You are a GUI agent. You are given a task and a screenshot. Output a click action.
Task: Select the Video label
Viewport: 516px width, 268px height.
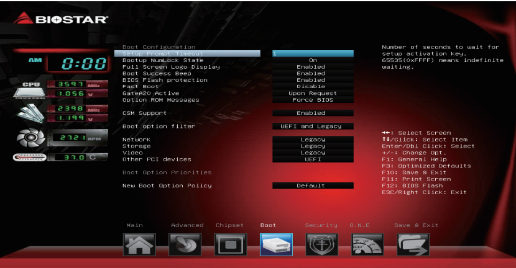point(132,153)
